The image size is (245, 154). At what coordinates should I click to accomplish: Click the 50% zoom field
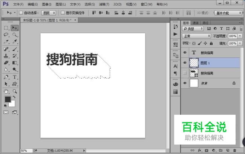[26, 151]
